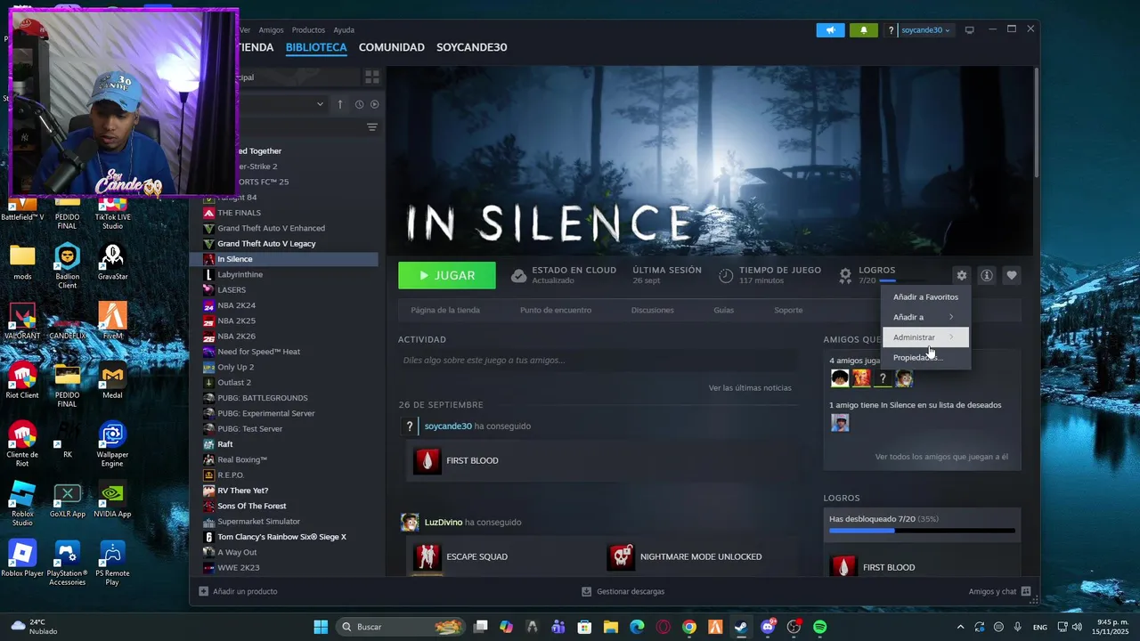Open Amigos y chat panel
Image resolution: width=1140 pixels, height=641 pixels.
[999, 591]
